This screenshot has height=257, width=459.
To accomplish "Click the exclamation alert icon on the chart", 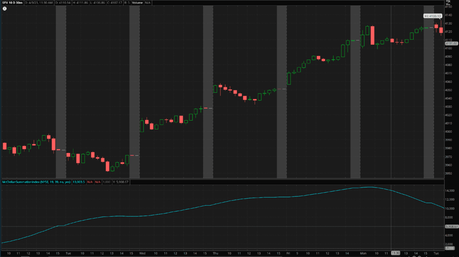I will click(x=4, y=9).
